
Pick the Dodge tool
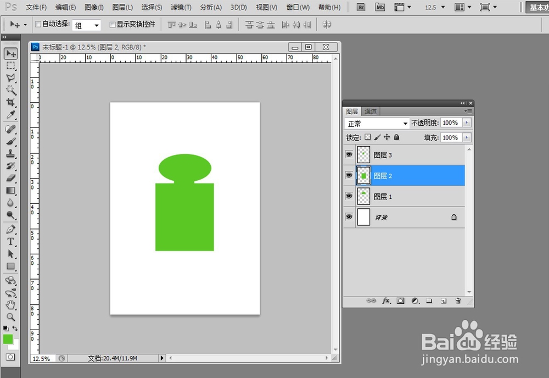(x=11, y=215)
